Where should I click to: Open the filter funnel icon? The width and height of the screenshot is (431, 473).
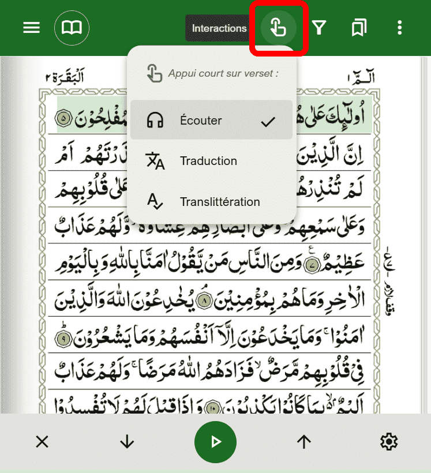tap(319, 28)
